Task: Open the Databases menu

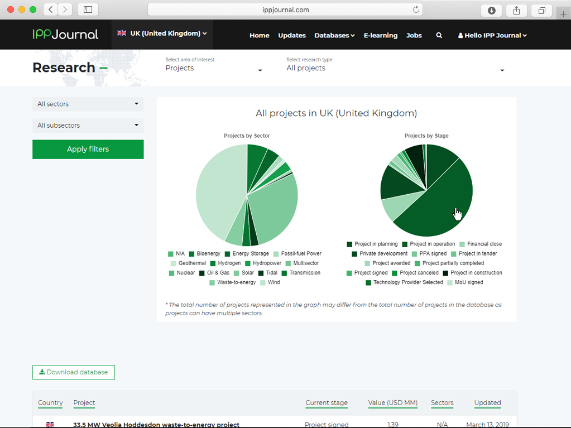Action: [x=334, y=35]
